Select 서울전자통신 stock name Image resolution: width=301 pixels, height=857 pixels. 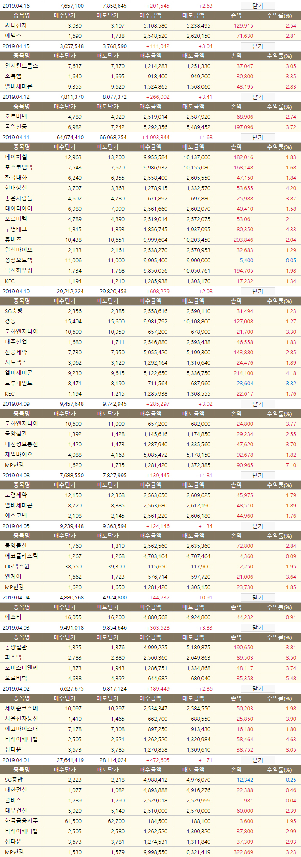pyautogui.click(x=21, y=719)
